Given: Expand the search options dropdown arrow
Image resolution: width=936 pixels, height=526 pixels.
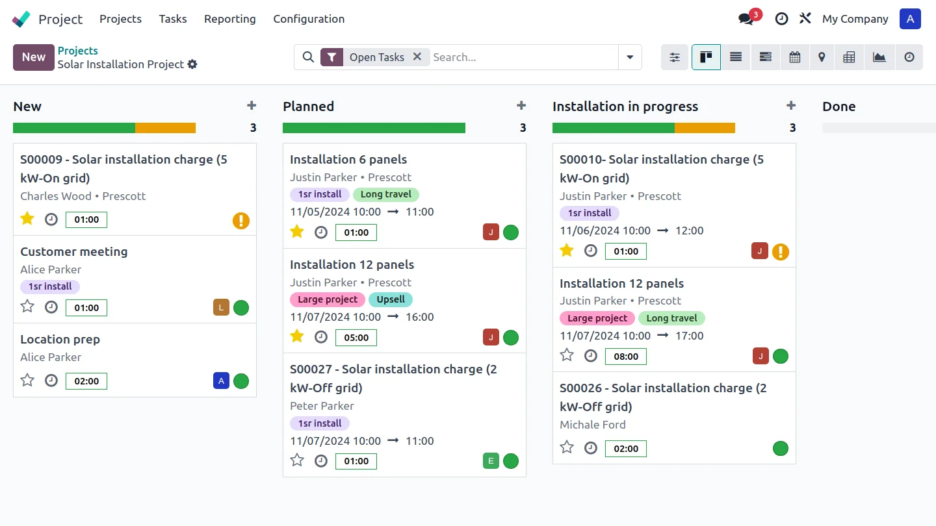Looking at the screenshot, I should (630, 57).
